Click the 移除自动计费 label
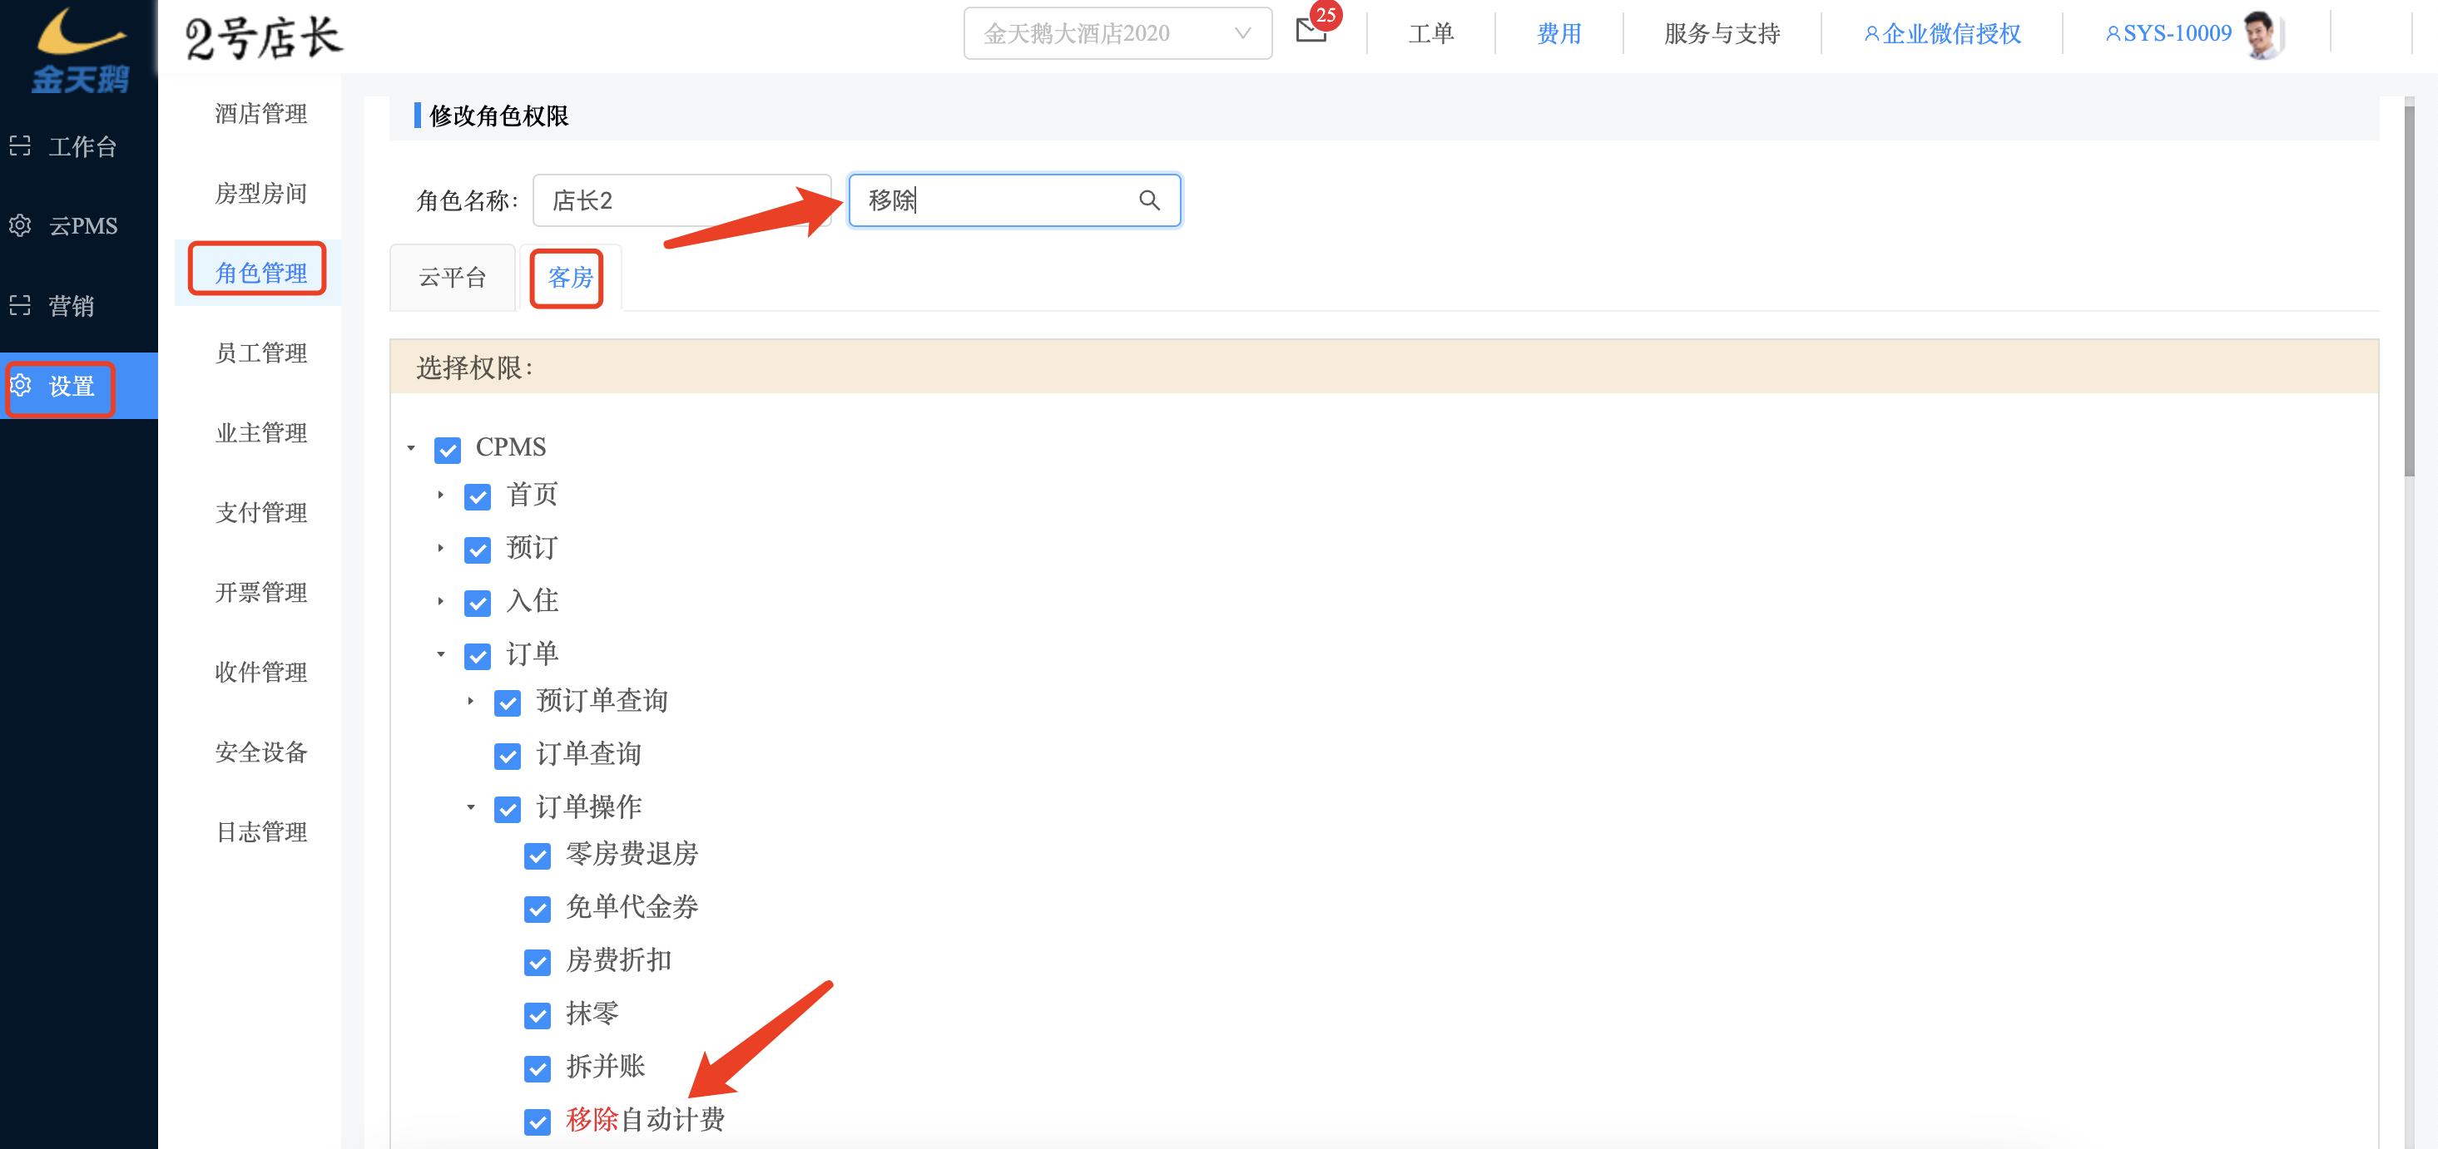The height and width of the screenshot is (1149, 2438). tap(646, 1120)
